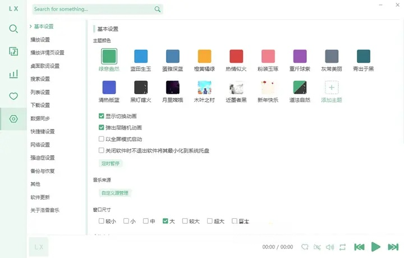Click the 自定义源管理 button
Viewport: 404px width, 258px height.
tap(115, 193)
